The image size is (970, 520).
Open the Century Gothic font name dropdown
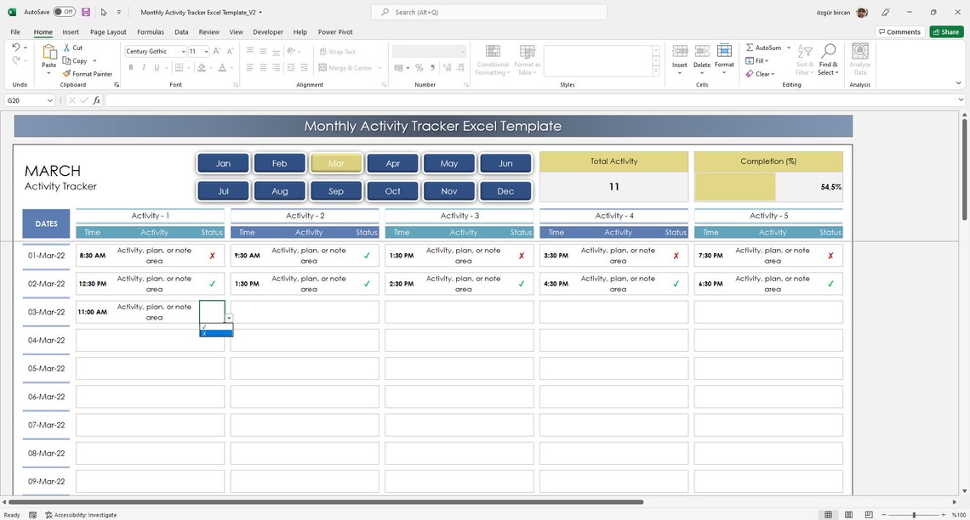(182, 51)
